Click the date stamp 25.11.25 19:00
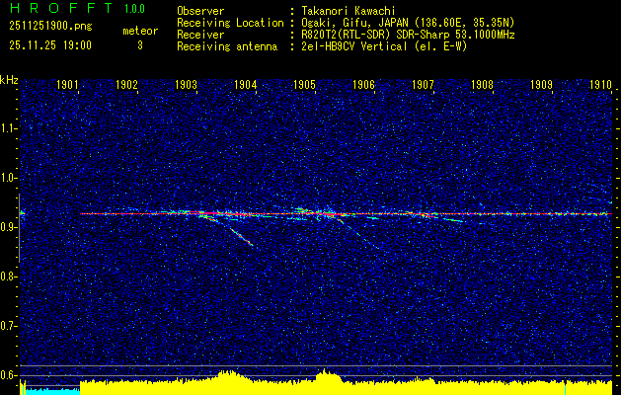Screen dimensions: 621x395 50,45
